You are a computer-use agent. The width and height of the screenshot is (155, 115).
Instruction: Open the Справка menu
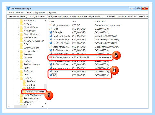[52, 13]
